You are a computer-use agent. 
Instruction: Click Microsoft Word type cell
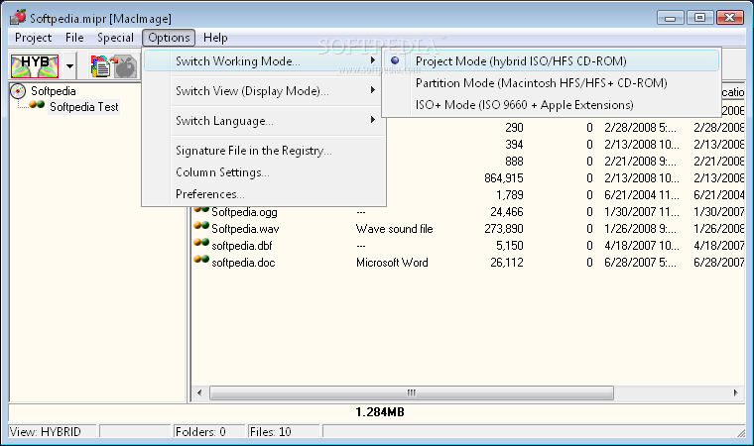tap(392, 263)
